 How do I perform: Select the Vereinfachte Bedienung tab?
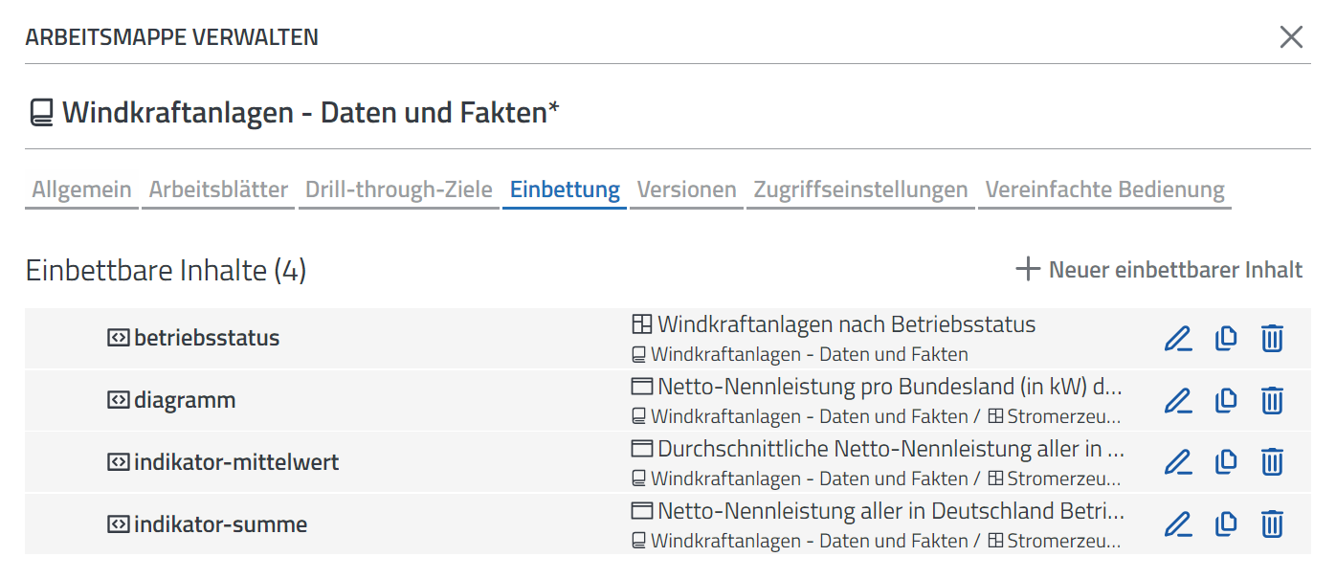pyautogui.click(x=1104, y=189)
